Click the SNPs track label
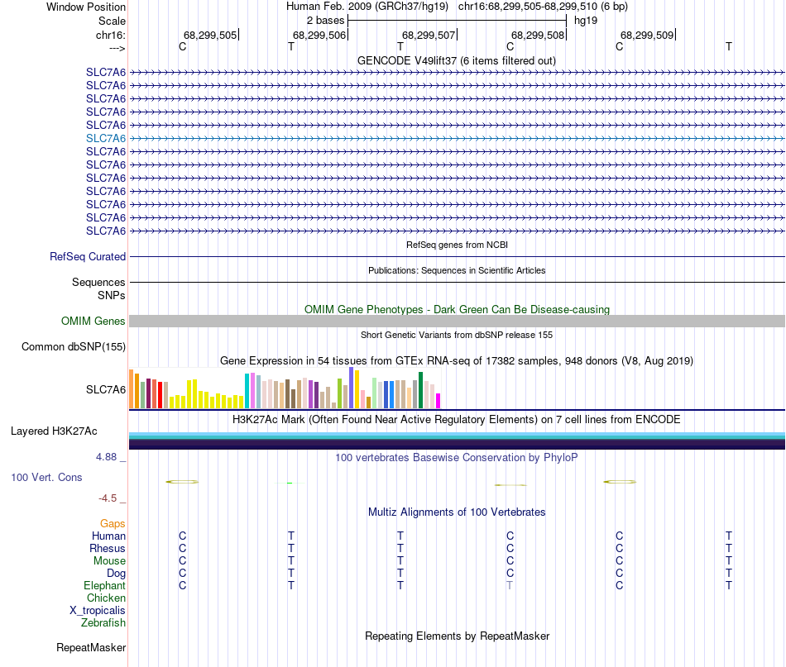786x667 pixels. tap(112, 295)
